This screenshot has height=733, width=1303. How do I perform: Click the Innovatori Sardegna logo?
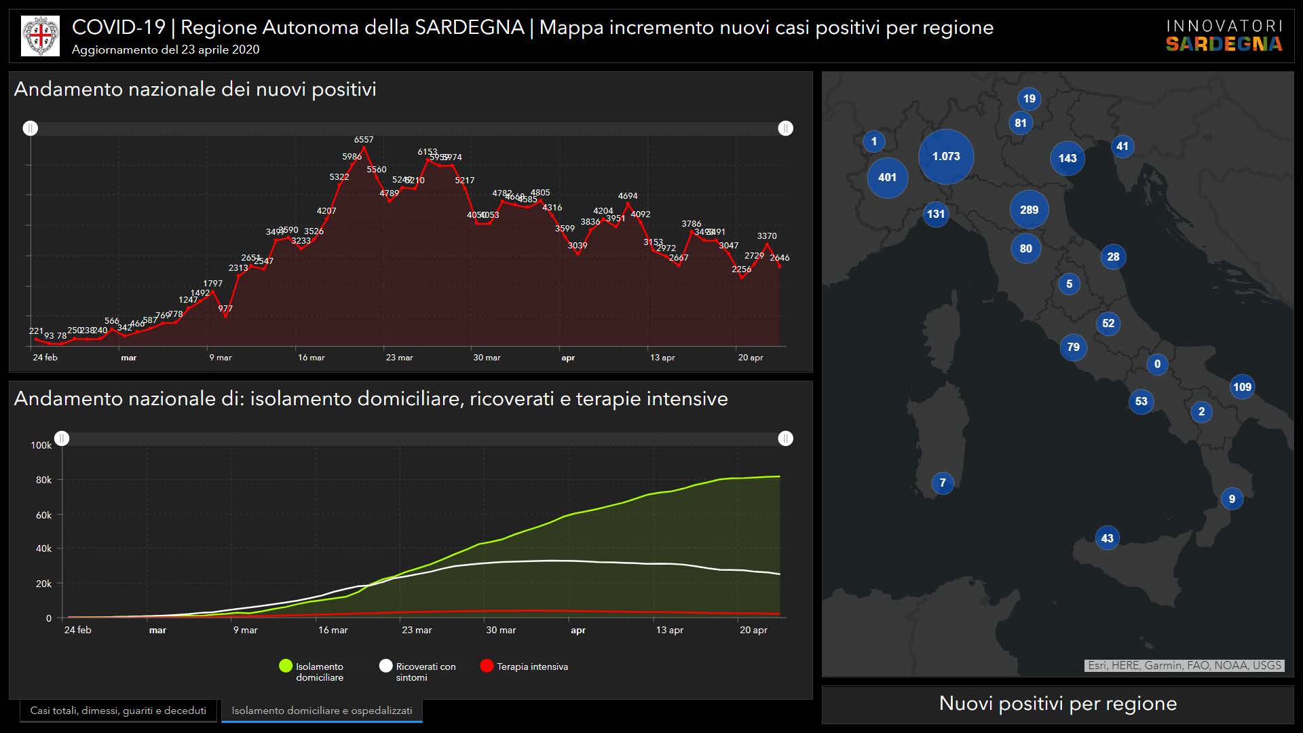(1224, 35)
